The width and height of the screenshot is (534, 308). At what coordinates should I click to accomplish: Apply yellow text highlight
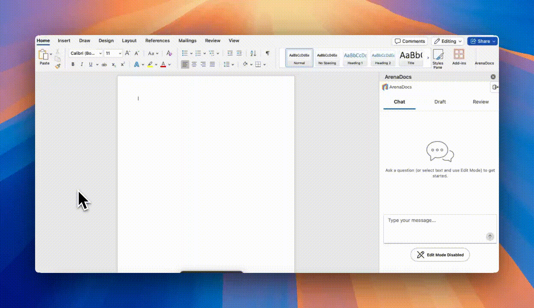tap(150, 64)
